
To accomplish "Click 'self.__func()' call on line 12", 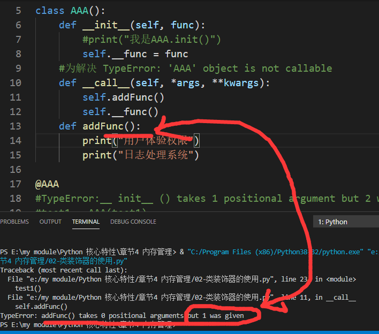I will click(x=120, y=112).
